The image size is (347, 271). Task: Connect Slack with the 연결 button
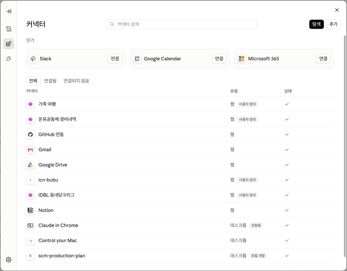point(115,59)
